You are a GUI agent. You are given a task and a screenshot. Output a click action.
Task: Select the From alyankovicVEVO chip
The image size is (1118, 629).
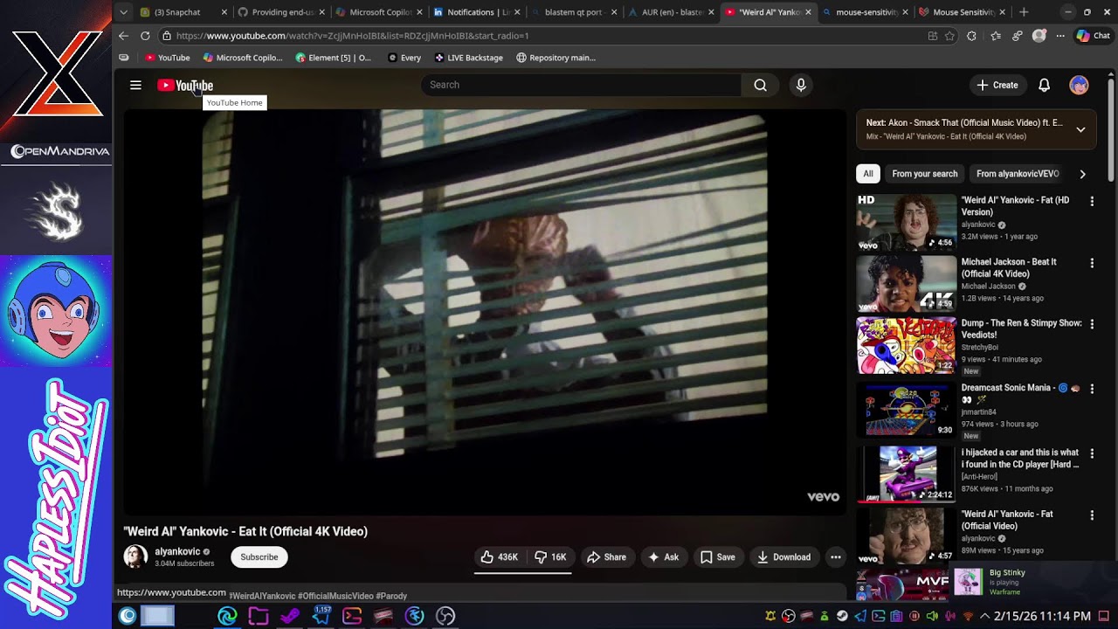1018,174
